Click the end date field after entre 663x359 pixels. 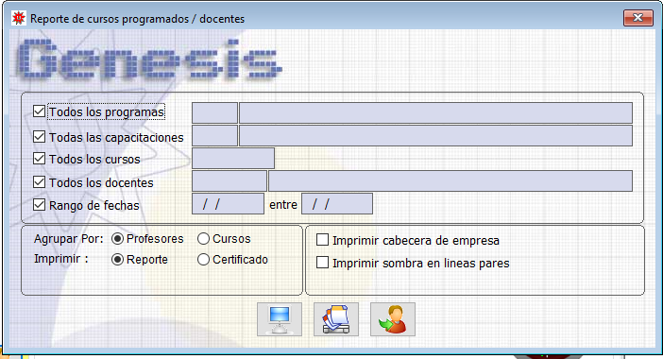(x=337, y=204)
